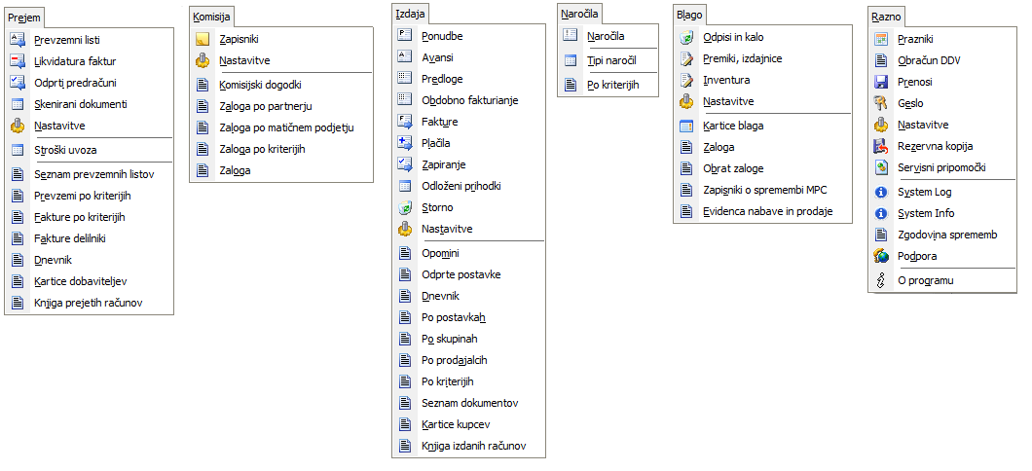Click the Zapisniki icon in Komisija
Screen dimensions: 1032x471
click(203, 40)
